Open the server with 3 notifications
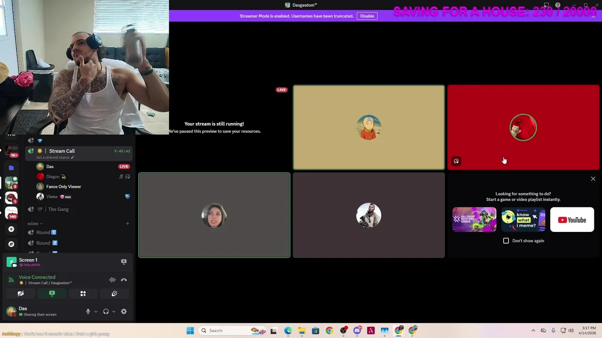 click(11, 183)
